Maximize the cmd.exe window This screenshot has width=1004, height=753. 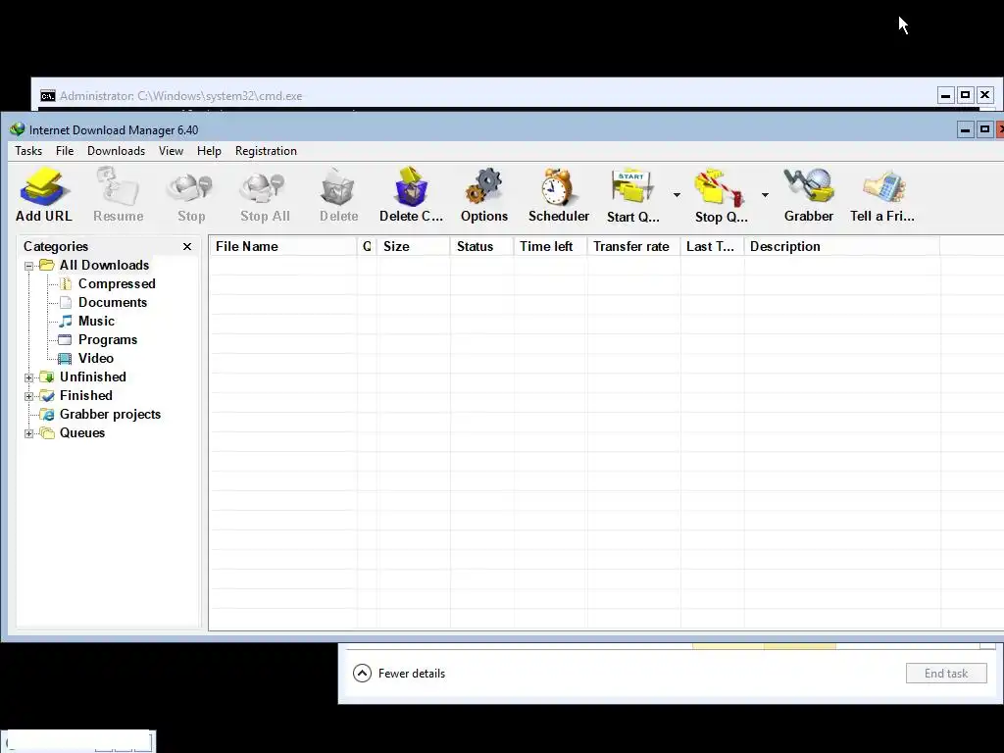(x=965, y=95)
